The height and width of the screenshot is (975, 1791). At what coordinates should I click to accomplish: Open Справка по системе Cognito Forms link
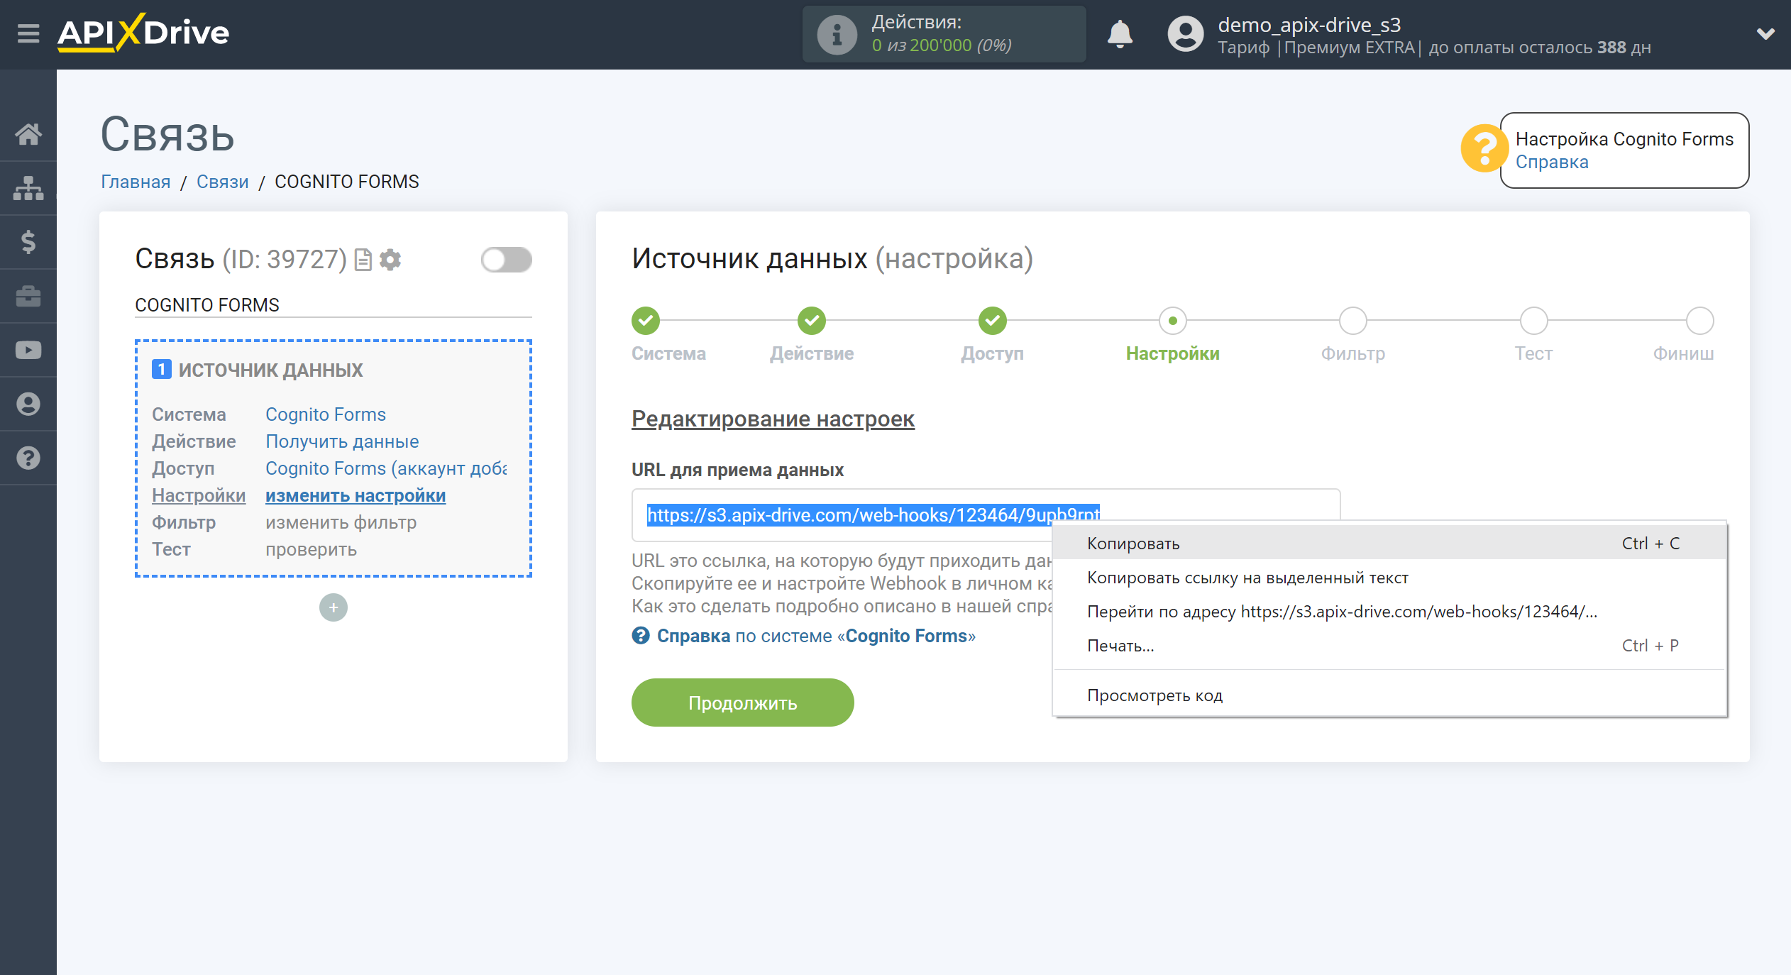pos(804,636)
